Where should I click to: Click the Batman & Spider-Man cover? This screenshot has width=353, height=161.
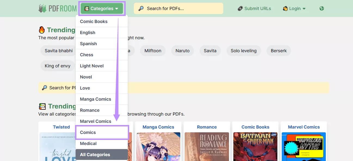pos(255,147)
